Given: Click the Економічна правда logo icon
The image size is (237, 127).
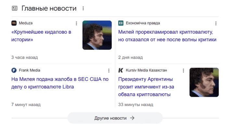Looking at the screenshot, I should pyautogui.click(x=121, y=23).
